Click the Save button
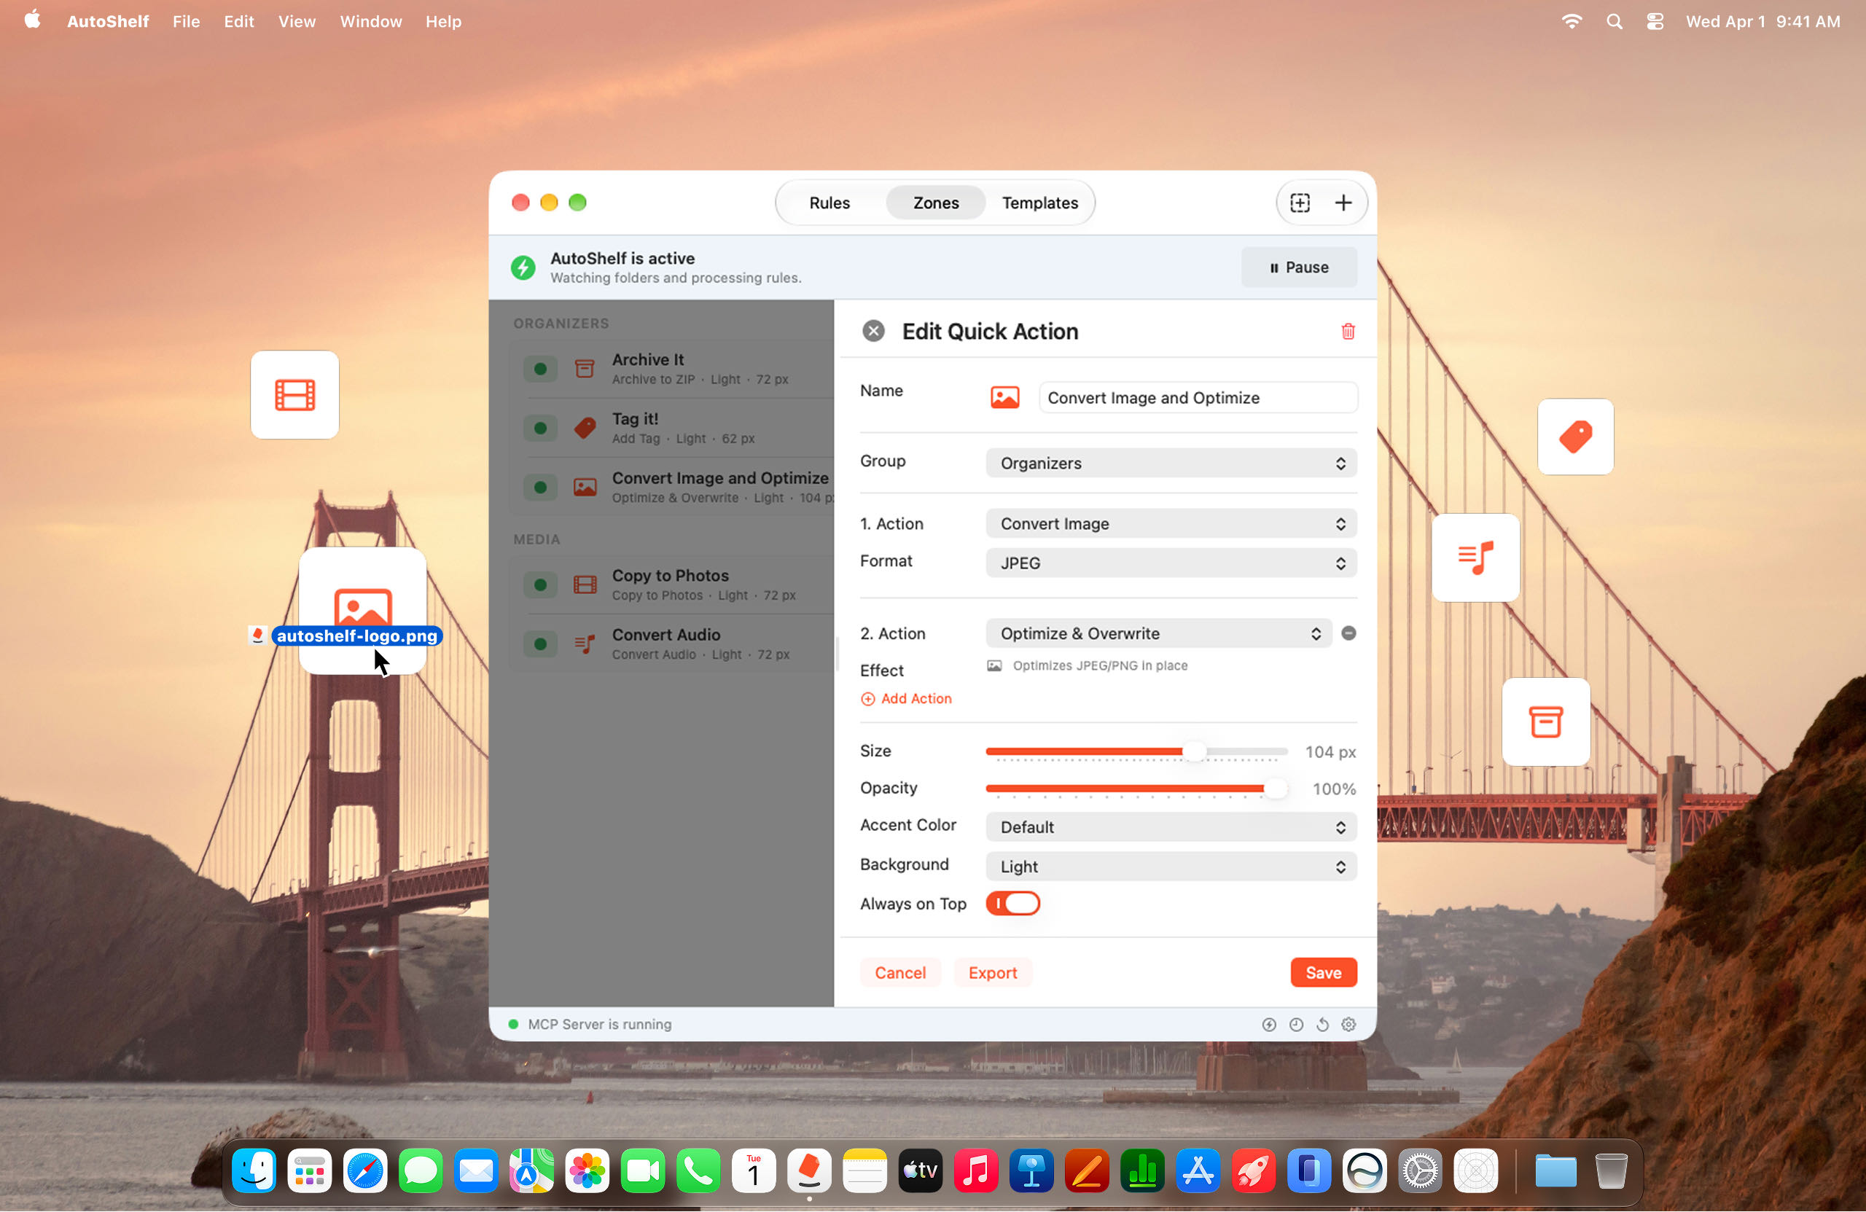 [1323, 973]
